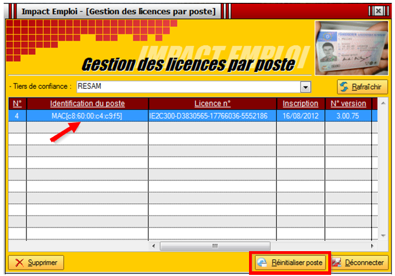Click the vertical scrollbar down arrow
This screenshot has width=395, height=276.
383,236
